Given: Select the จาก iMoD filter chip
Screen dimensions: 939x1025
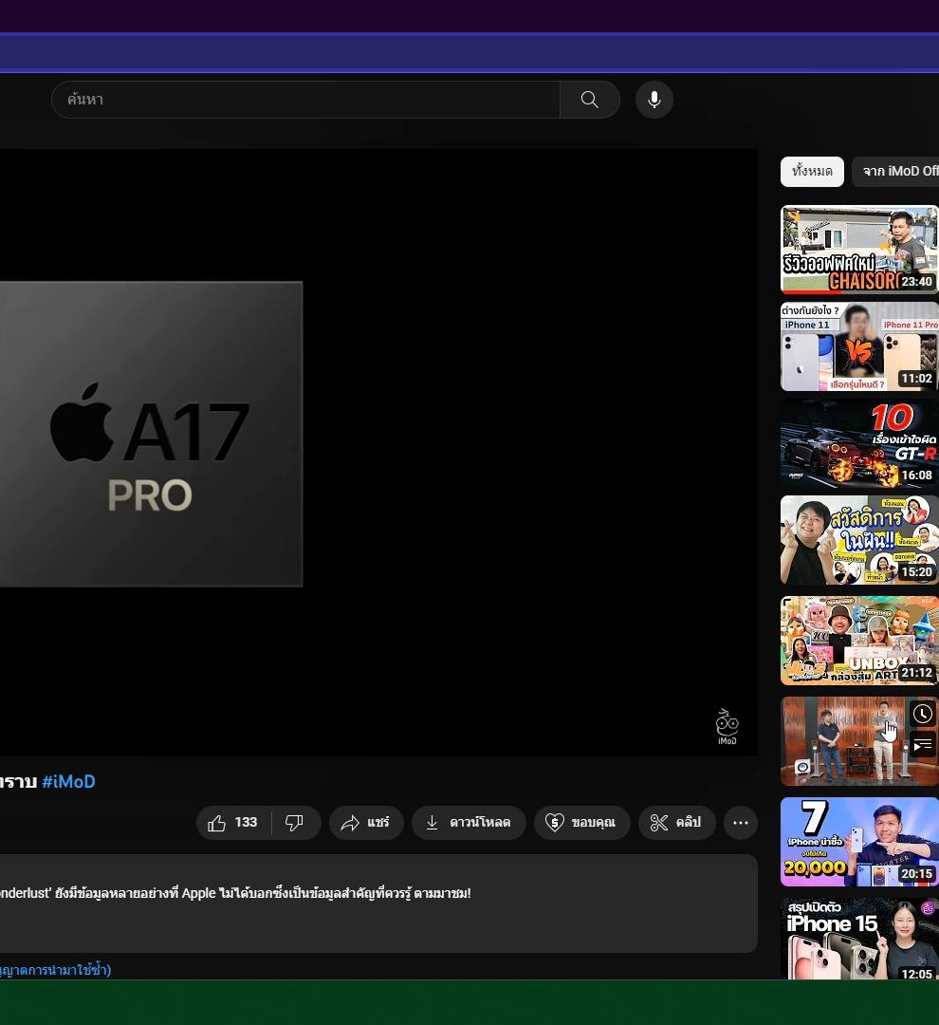Looking at the screenshot, I should coord(896,171).
